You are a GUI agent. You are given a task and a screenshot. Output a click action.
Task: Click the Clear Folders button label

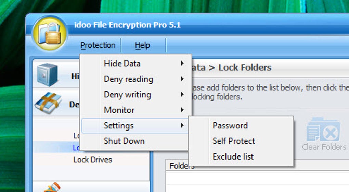(324, 147)
